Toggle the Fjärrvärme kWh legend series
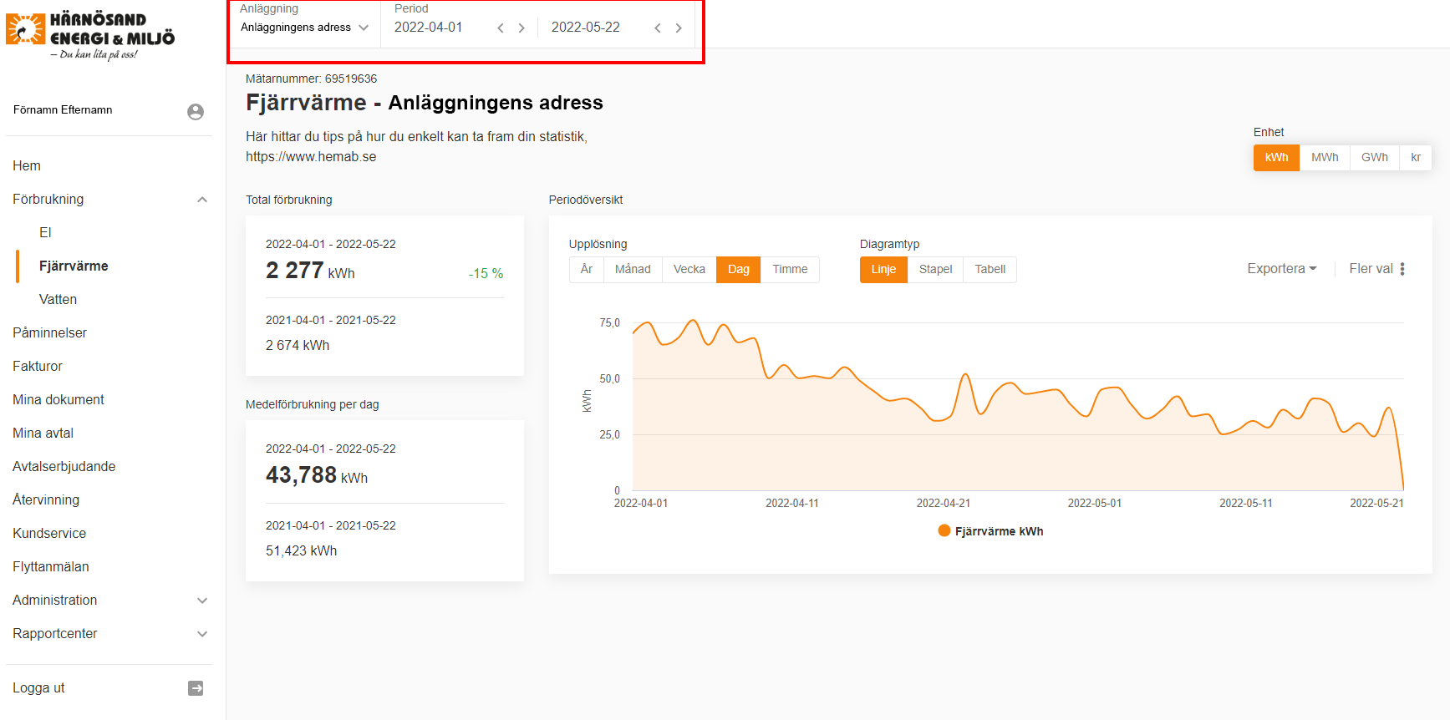Image resolution: width=1450 pixels, height=720 pixels. click(x=990, y=531)
